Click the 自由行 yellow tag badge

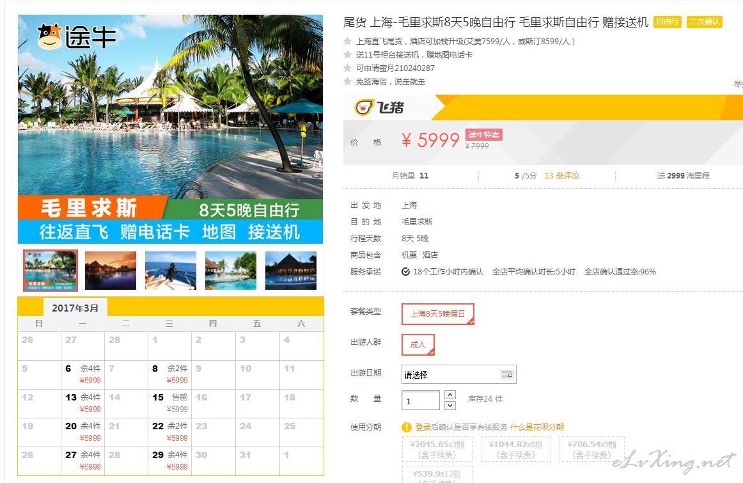667,22
